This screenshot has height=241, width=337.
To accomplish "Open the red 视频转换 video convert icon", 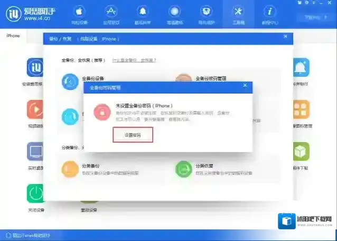I will 35,109.
